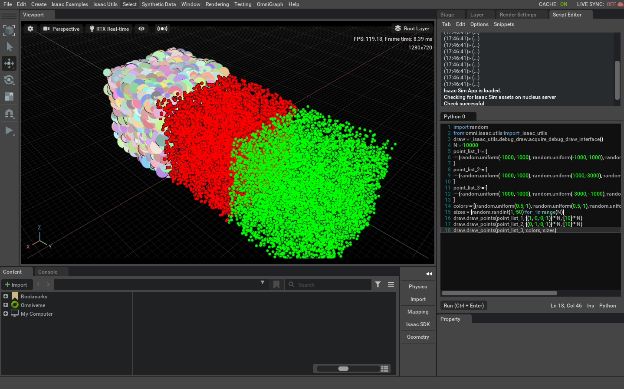Open the Rendering menu
The width and height of the screenshot is (624, 389).
[x=217, y=4]
